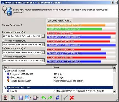
Task: Open the Reference Processor 2 dropdown
Action: point(43,44)
